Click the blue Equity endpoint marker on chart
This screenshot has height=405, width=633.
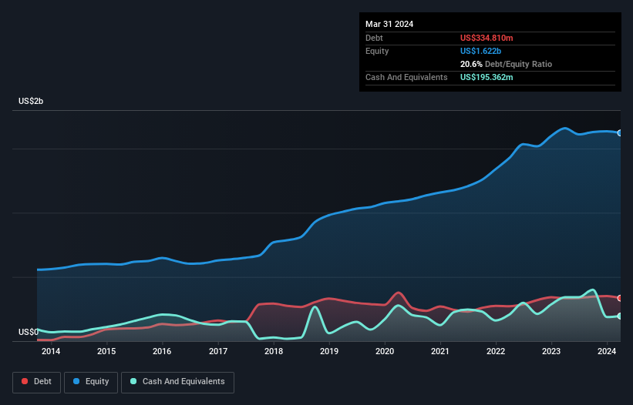pyautogui.click(x=620, y=133)
